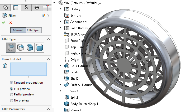Collapse the Items To Fillet section

49,59
